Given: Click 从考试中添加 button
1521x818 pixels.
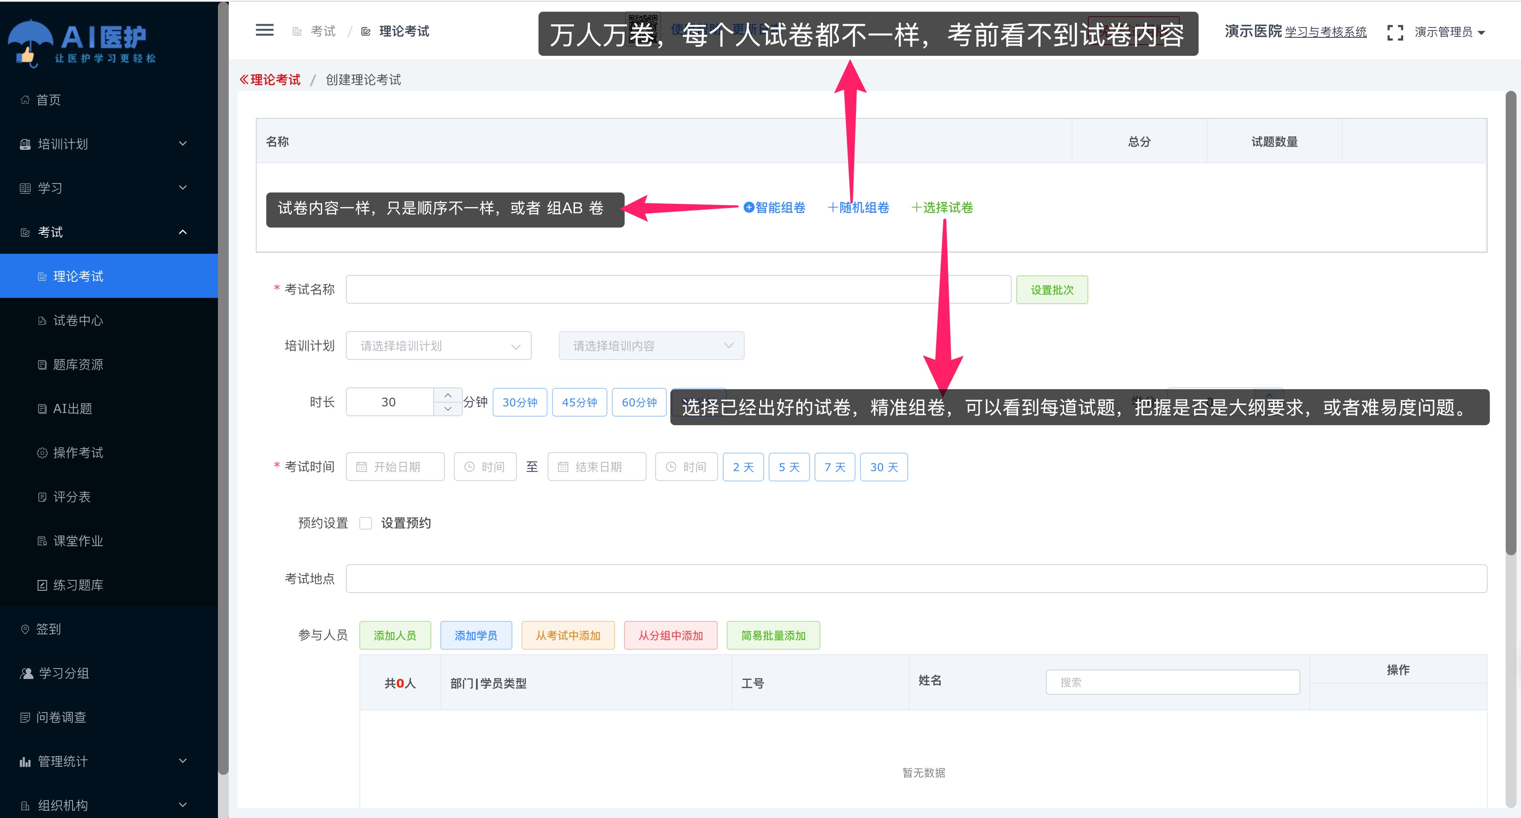Looking at the screenshot, I should click(568, 636).
